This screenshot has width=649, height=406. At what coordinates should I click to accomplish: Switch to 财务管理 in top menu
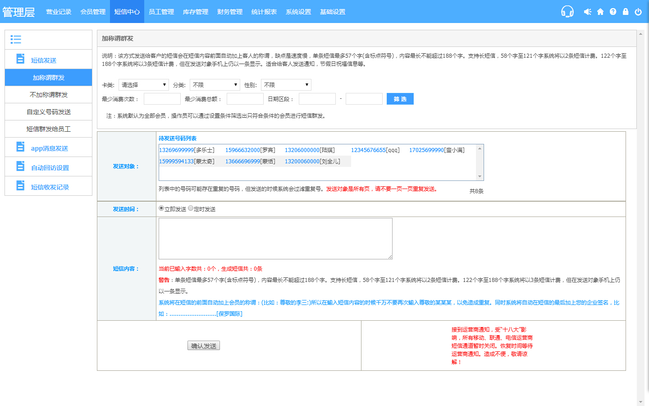(230, 12)
